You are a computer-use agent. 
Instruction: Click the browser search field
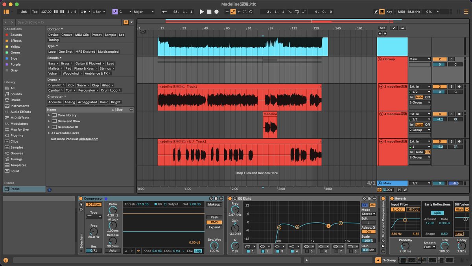pyautogui.click(x=69, y=22)
